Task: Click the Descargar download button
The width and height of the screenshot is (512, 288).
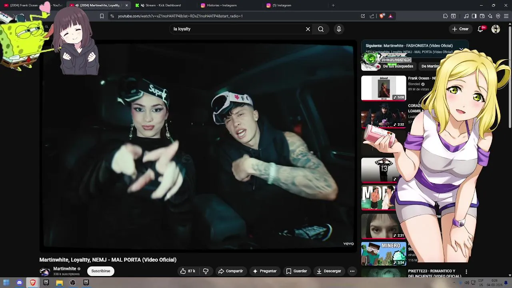Action: click(328, 271)
